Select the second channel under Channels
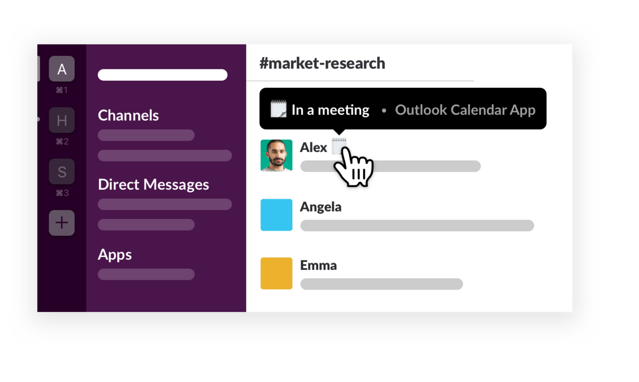The height and width of the screenshot is (382, 639). pyautogui.click(x=165, y=156)
